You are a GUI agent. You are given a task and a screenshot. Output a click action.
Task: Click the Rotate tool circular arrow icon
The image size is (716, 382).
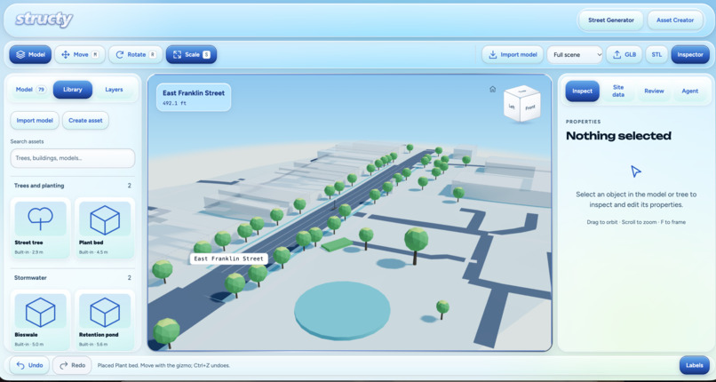[120, 55]
